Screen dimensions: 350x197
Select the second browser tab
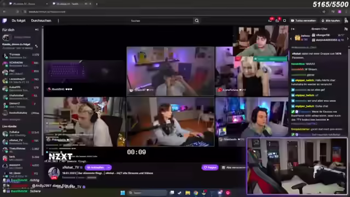72,4
